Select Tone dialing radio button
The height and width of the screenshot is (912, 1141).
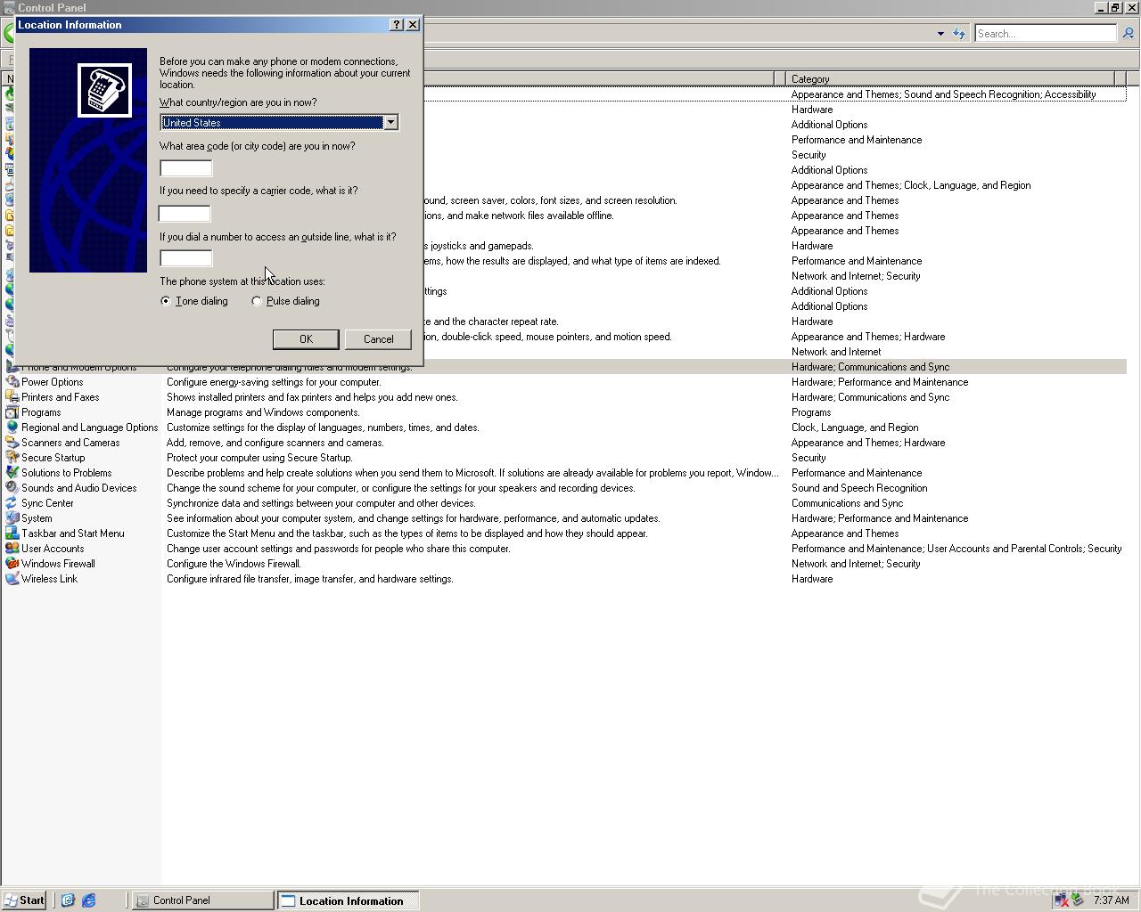(x=166, y=301)
